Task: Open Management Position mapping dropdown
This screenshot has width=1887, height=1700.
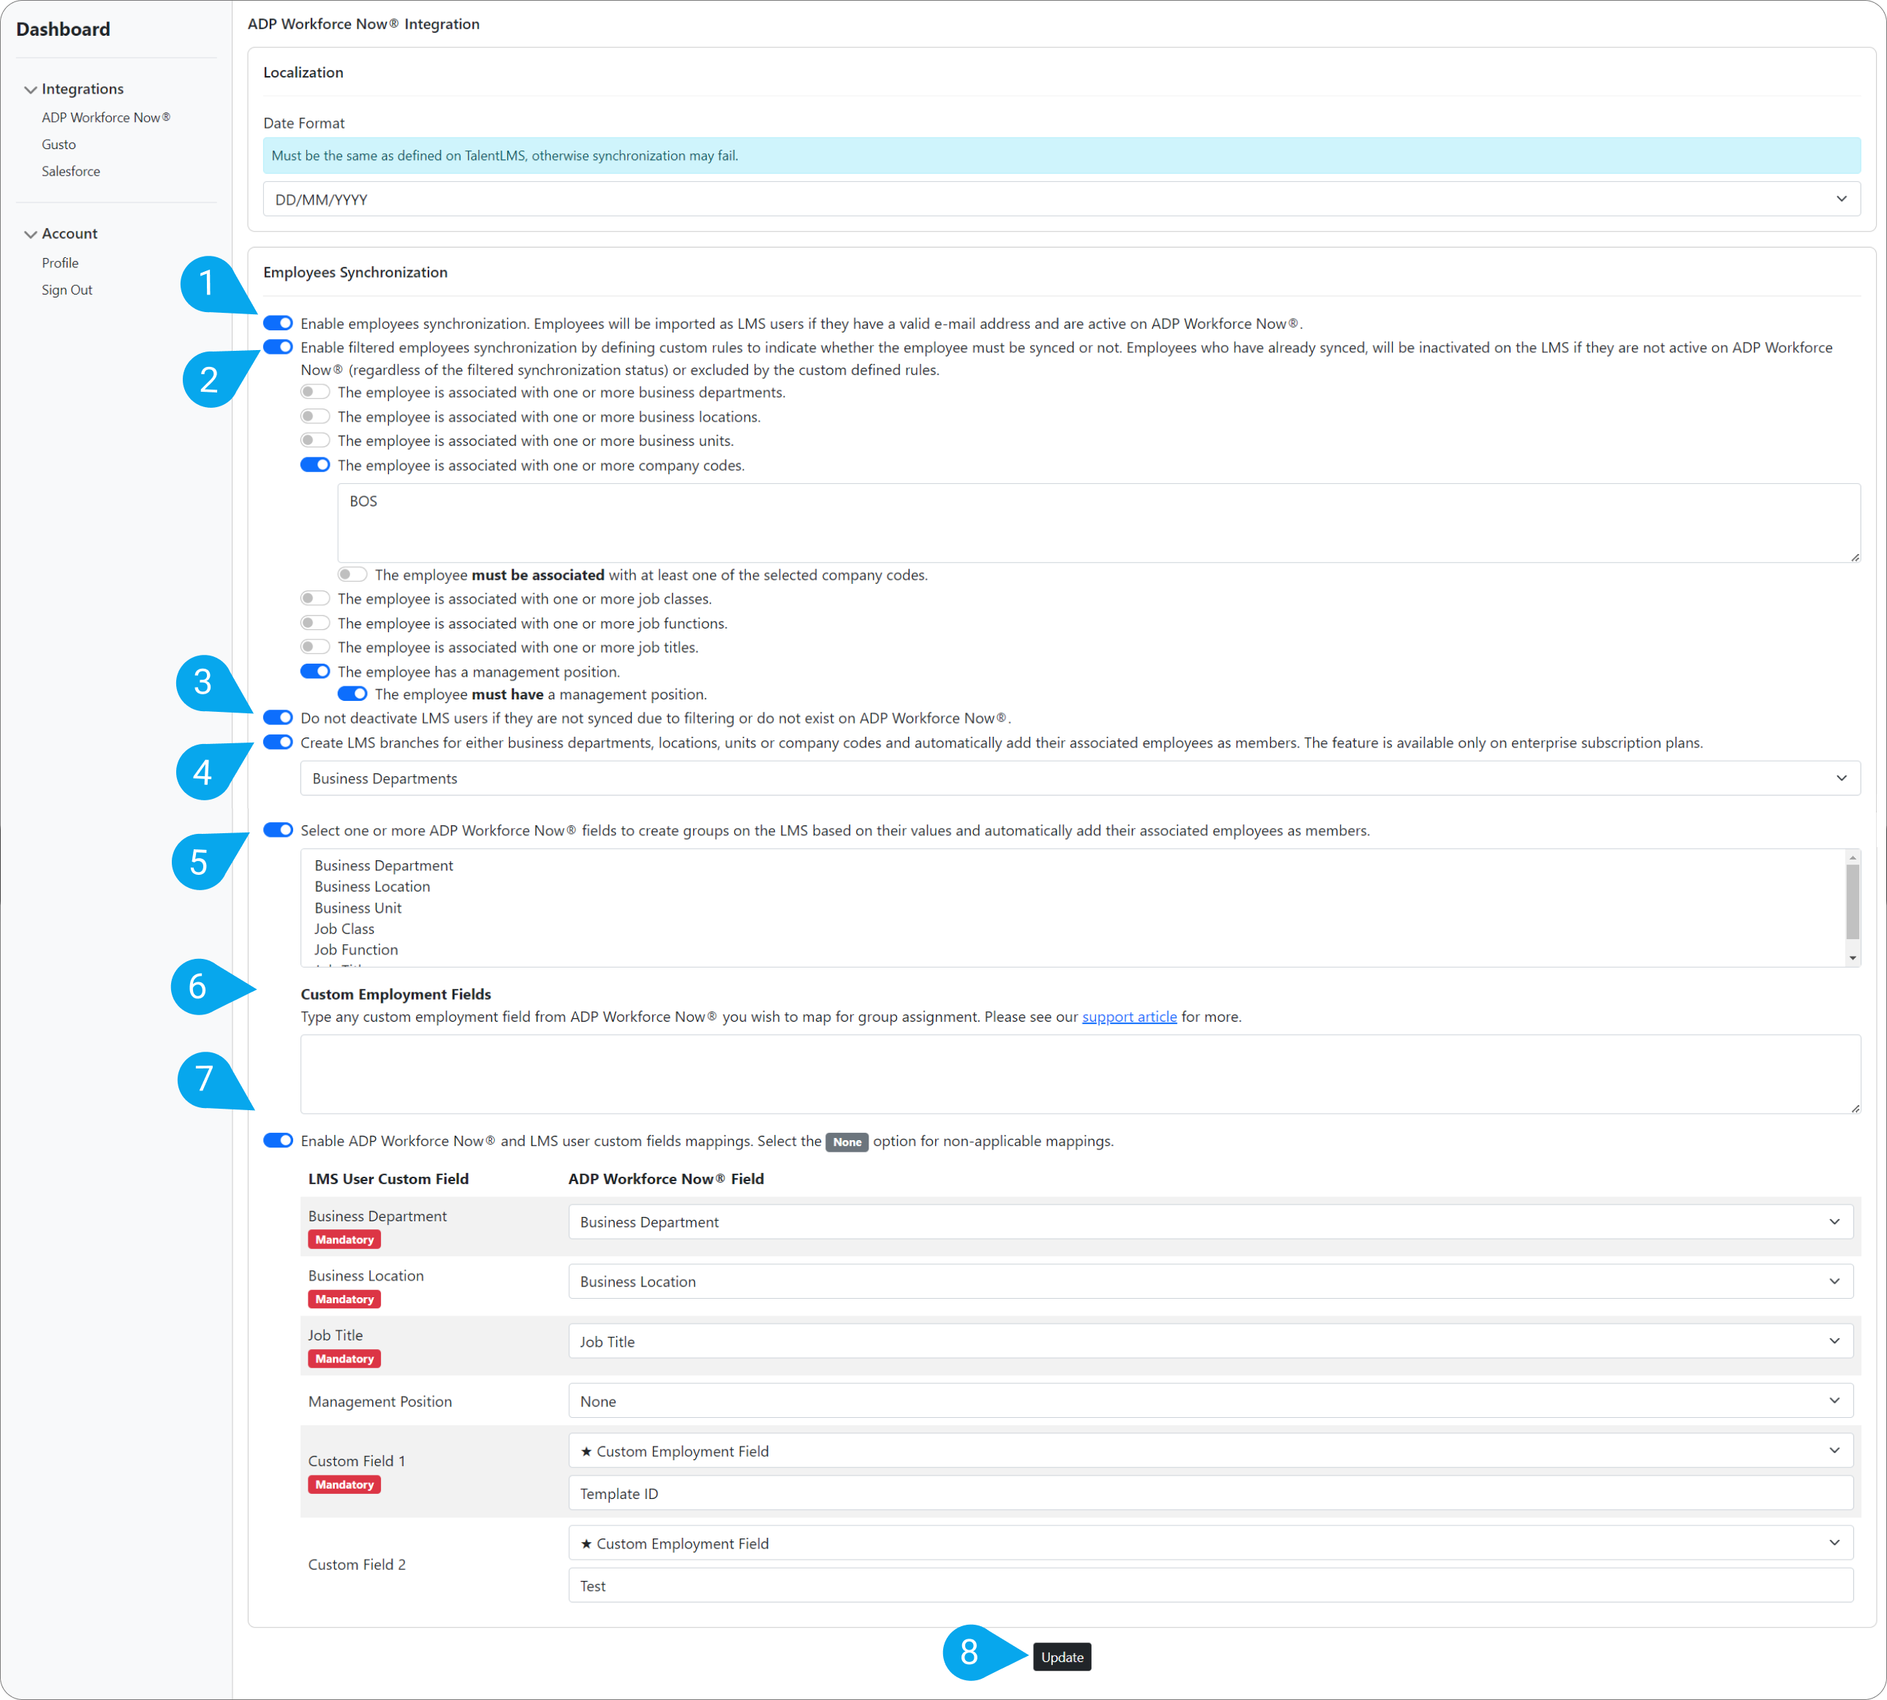Action: point(1211,1401)
